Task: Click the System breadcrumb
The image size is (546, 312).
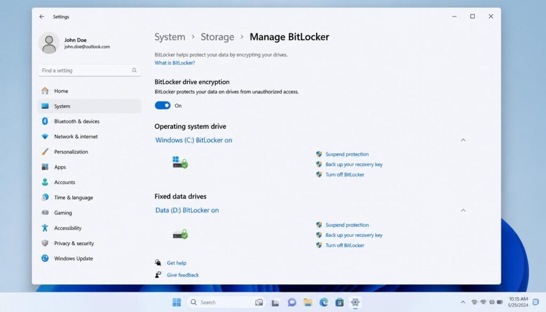Action: click(170, 37)
